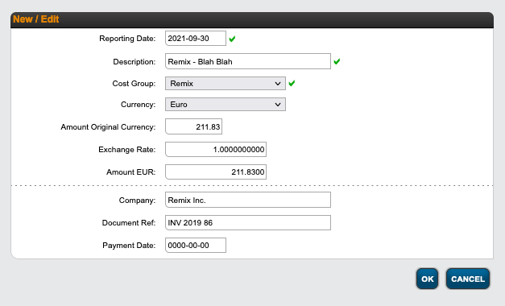Screen dimensions: 505x306
Task: Click the green checkmark next to Description
Action: (337, 61)
